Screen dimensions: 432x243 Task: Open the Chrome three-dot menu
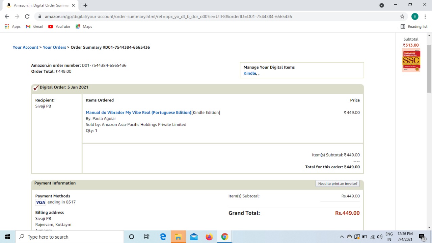425,17
